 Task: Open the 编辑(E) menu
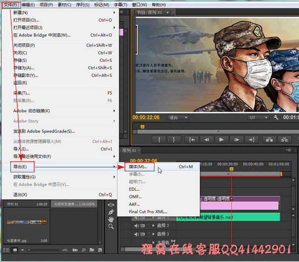[x=28, y=5]
